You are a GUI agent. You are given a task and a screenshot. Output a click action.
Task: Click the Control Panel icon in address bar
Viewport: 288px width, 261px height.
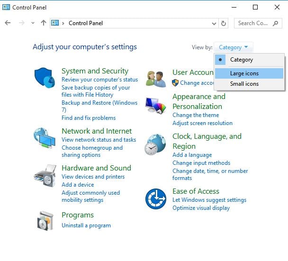55,23
